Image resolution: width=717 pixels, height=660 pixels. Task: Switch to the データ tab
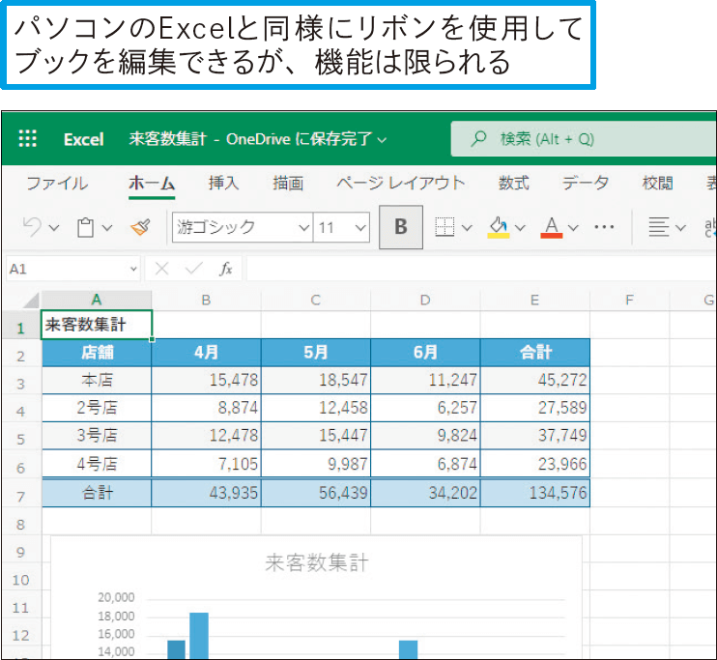pyautogui.click(x=586, y=183)
